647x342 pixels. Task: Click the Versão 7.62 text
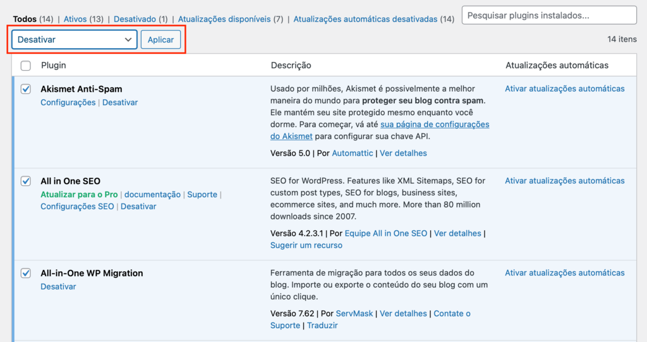coord(292,314)
